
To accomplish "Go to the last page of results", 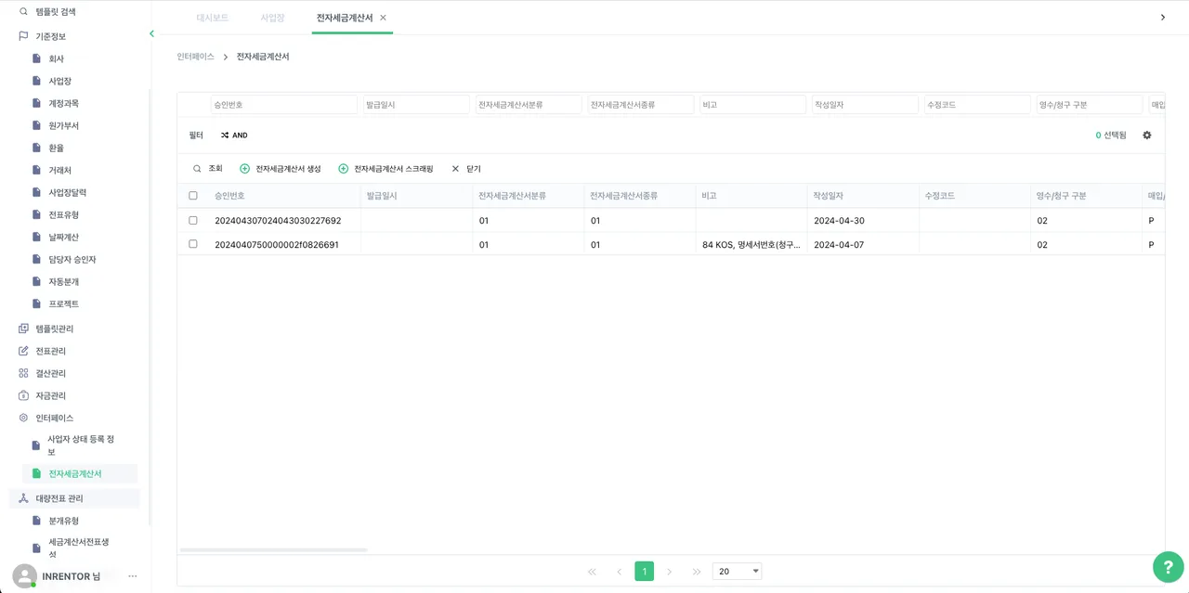I will 697,572.
